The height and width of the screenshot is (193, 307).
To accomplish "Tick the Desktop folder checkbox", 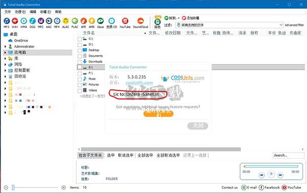I will coord(80,51).
